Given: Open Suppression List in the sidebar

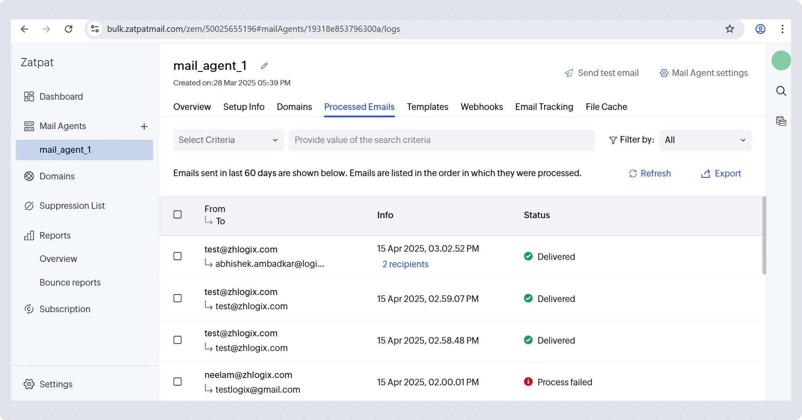Looking at the screenshot, I should pyautogui.click(x=72, y=206).
